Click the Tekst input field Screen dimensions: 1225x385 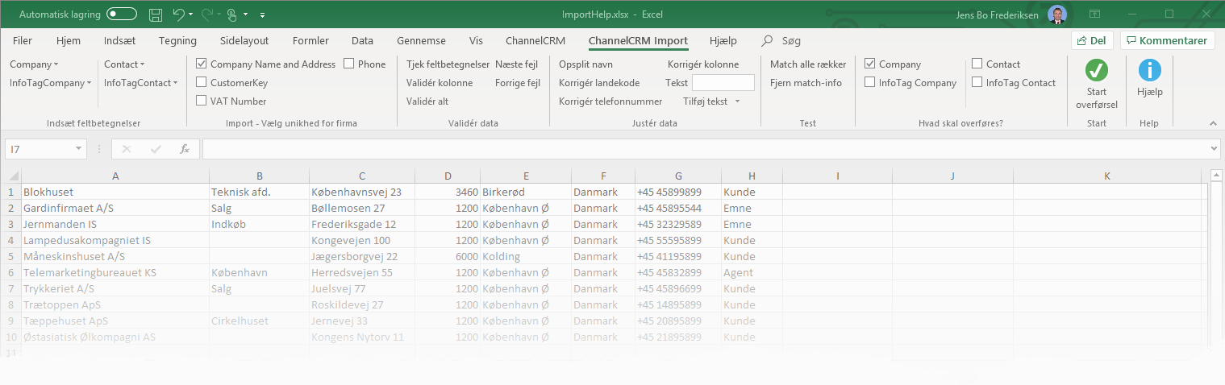pos(723,83)
